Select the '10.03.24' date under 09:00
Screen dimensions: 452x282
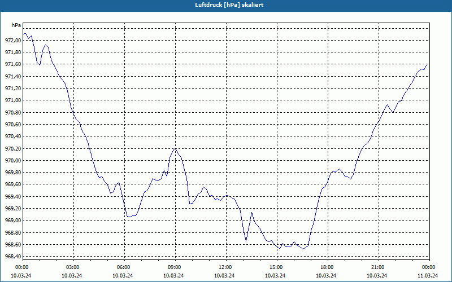174,275
